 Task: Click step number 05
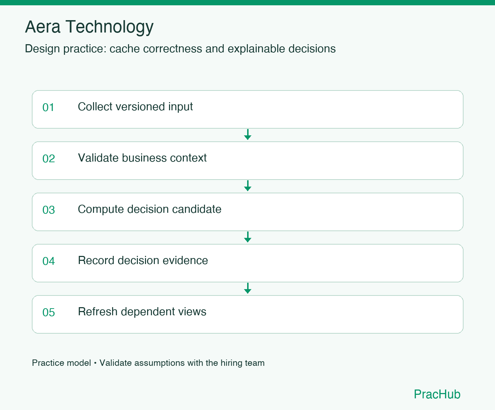pos(48,312)
